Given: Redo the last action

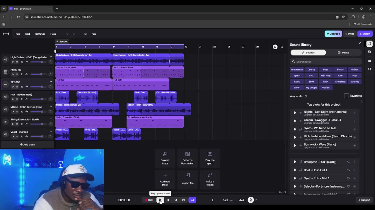Looking at the screenshot, I should (74, 34).
